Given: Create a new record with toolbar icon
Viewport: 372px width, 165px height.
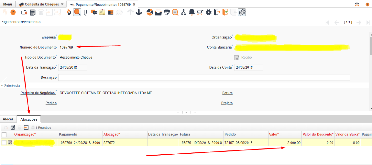Looking at the screenshot, I should [24, 12].
